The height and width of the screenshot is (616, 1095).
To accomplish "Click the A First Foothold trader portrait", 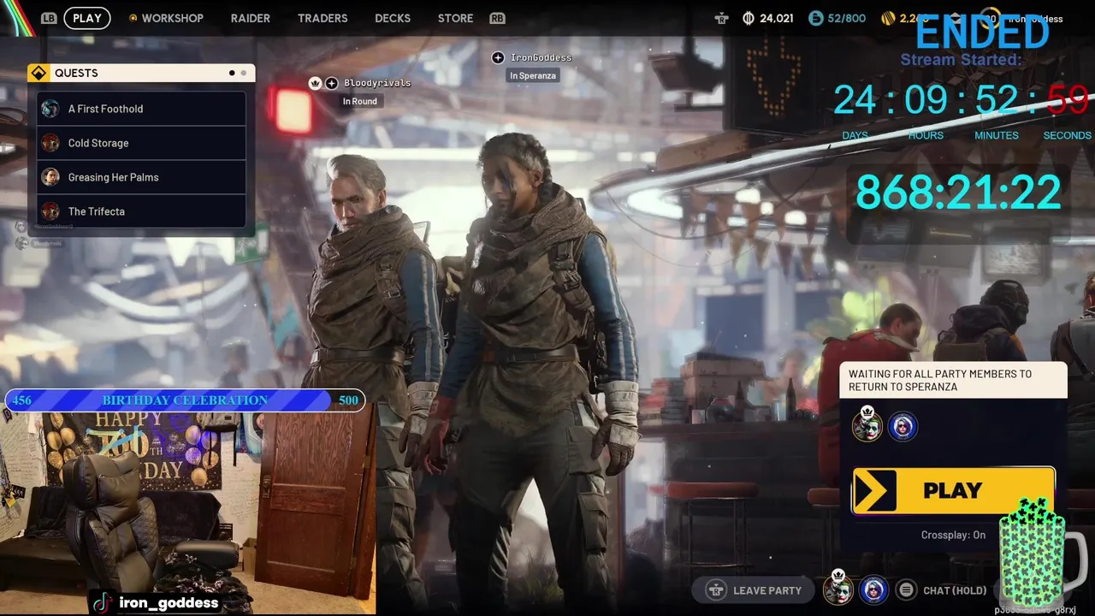I will 50,109.
